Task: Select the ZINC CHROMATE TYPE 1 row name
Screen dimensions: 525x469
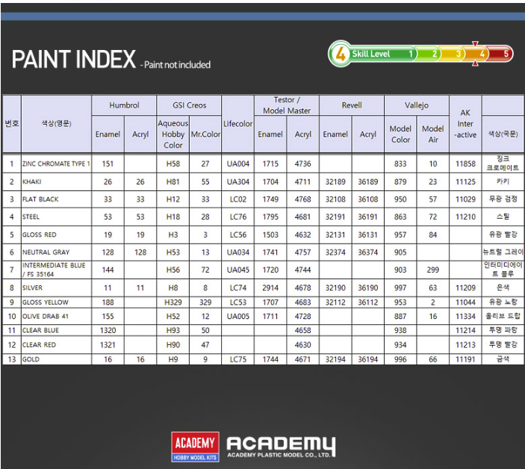Action: 56,164
